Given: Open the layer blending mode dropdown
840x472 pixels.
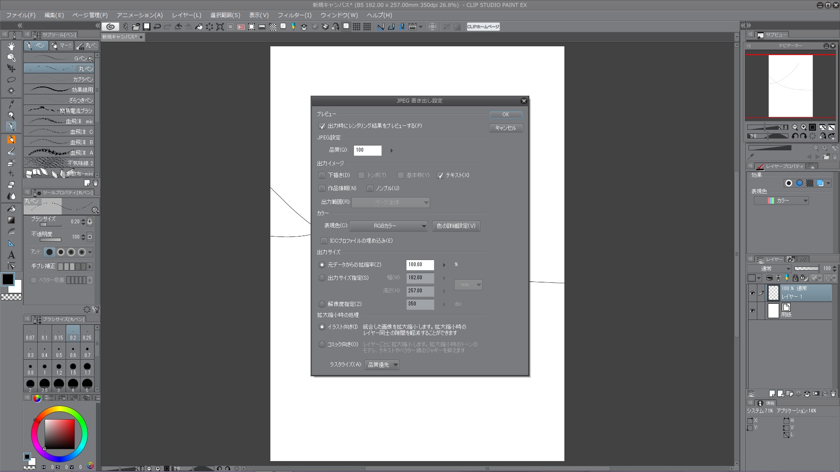Looking at the screenshot, I should (x=770, y=268).
